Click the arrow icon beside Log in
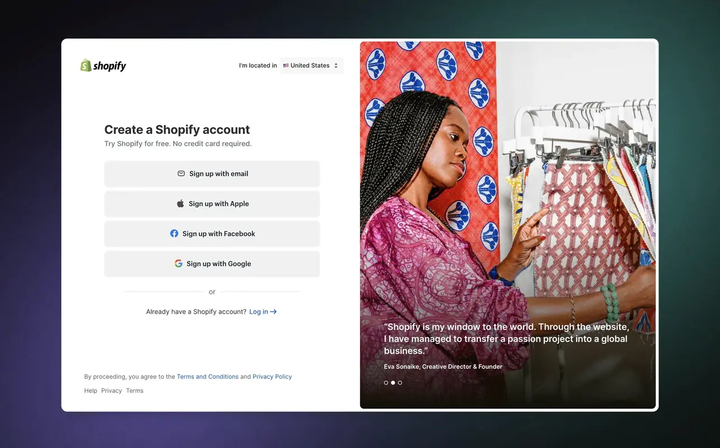 [274, 312]
